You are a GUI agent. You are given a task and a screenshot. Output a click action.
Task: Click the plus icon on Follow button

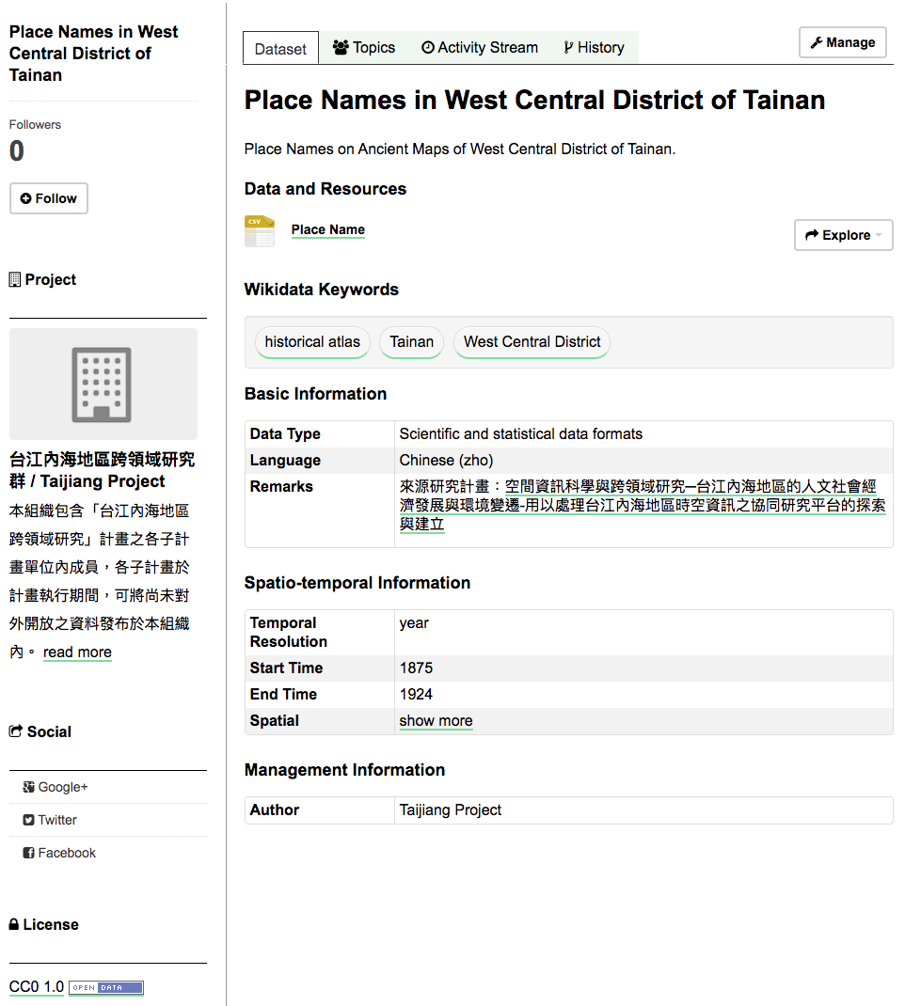(x=25, y=198)
